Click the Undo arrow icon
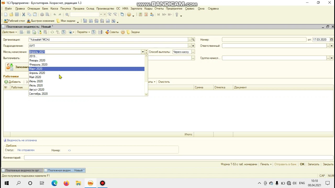The width and height of the screenshot is (335, 188). click(55, 15)
